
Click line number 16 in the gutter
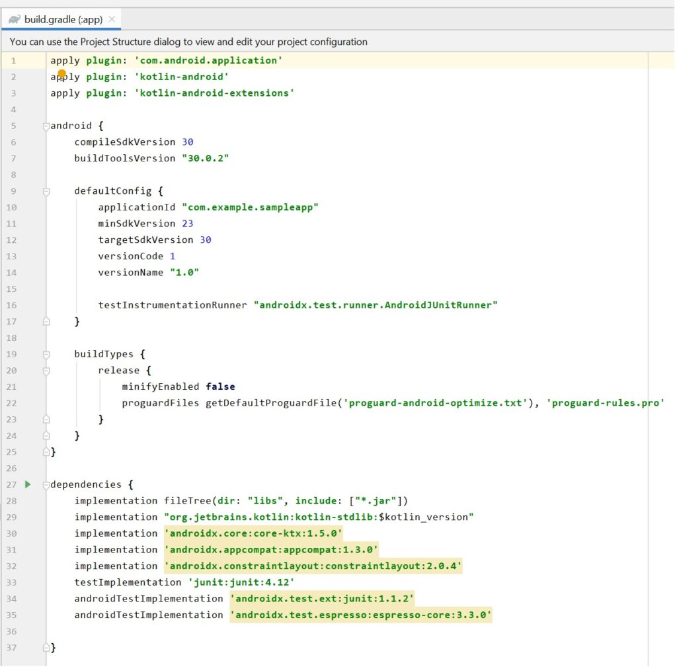pyautogui.click(x=11, y=306)
